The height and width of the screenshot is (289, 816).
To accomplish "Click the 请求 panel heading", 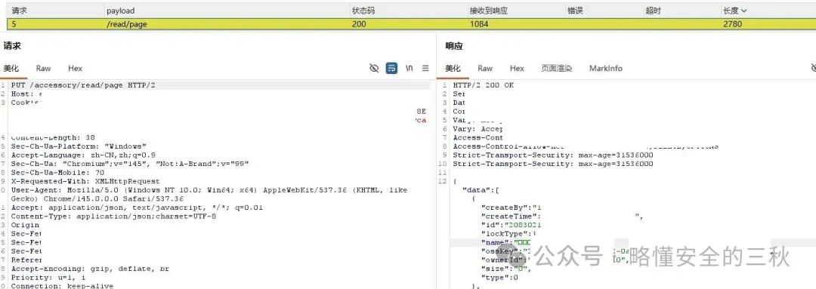I will click(x=12, y=46).
